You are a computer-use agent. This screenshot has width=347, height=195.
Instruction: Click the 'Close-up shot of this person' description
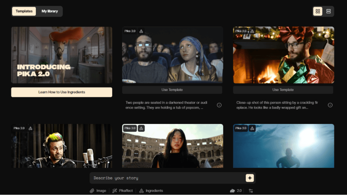pyautogui.click(x=277, y=105)
